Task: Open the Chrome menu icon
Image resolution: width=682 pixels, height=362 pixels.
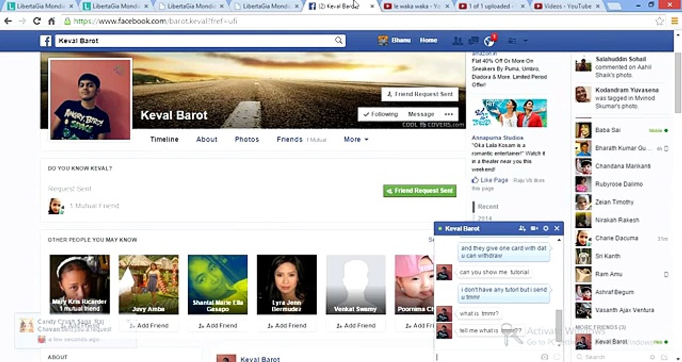Action: (675, 21)
